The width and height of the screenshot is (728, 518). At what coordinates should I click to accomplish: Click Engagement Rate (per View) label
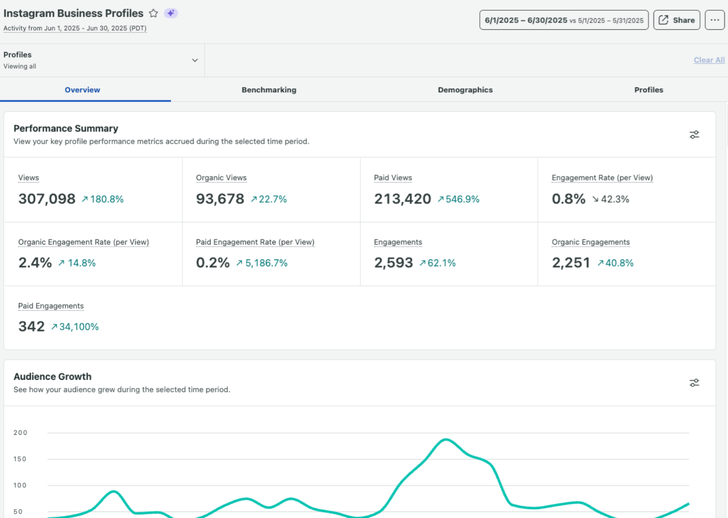pyautogui.click(x=602, y=178)
